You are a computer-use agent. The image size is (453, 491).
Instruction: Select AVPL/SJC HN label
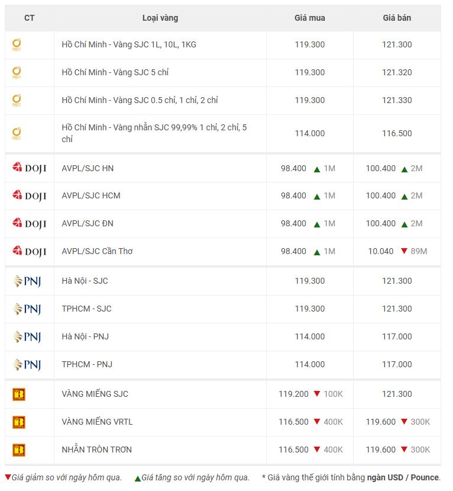88,168
